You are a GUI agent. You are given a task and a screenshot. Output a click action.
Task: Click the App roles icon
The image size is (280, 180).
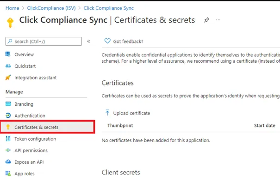coord(8,173)
